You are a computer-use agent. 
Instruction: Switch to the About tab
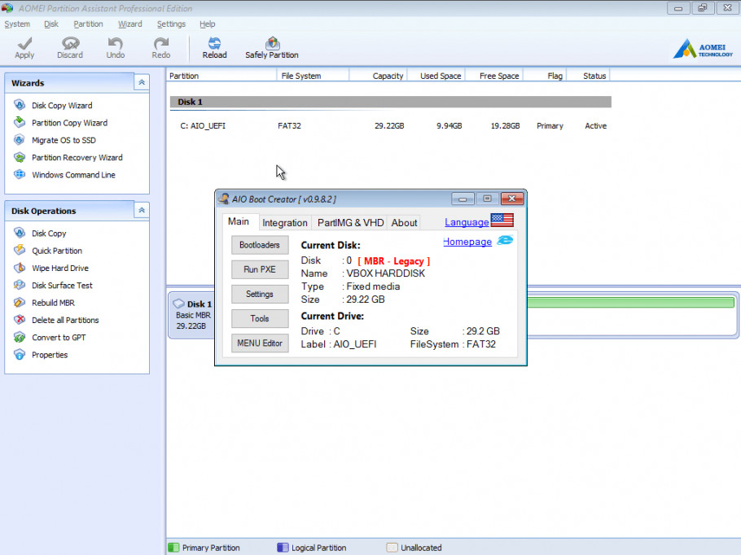(x=404, y=223)
